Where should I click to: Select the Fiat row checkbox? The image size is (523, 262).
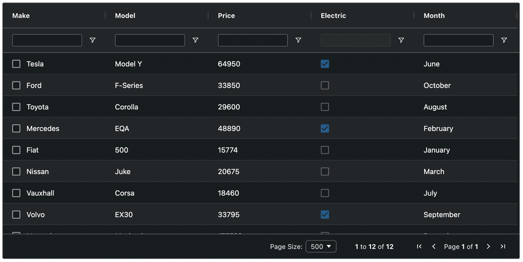click(16, 150)
